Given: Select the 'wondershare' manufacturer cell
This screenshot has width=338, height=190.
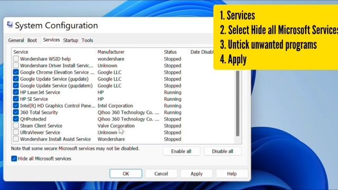Looking at the screenshot, I should pos(111,59).
